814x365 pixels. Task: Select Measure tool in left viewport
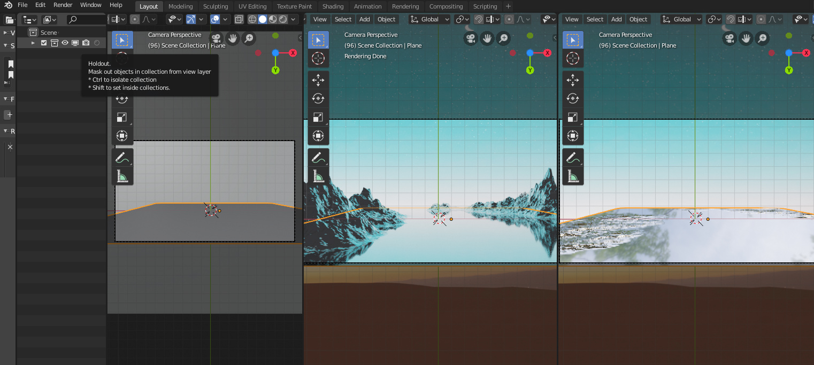coord(122,176)
